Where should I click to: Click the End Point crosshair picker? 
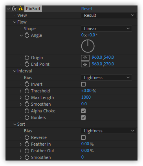click(85, 64)
